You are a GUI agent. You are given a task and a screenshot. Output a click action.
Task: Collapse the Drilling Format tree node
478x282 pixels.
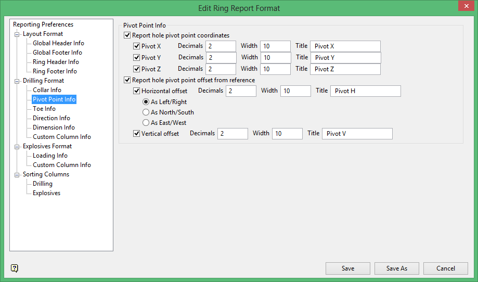tap(17, 81)
